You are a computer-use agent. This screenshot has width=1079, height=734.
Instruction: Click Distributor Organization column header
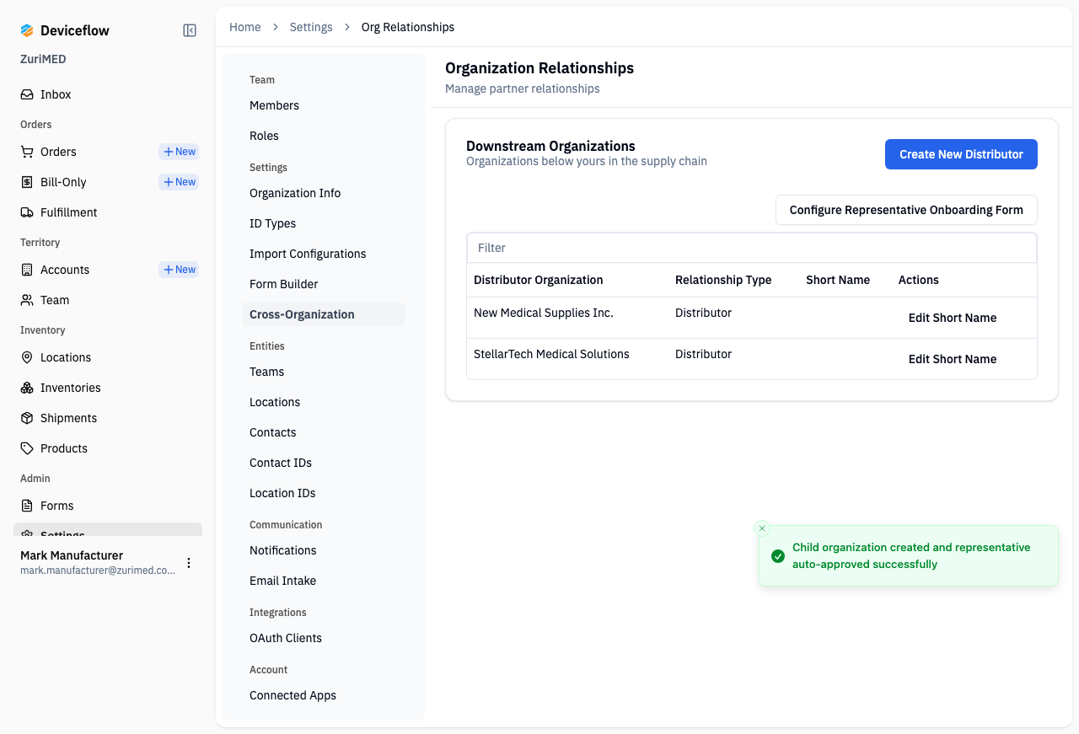[x=539, y=280]
